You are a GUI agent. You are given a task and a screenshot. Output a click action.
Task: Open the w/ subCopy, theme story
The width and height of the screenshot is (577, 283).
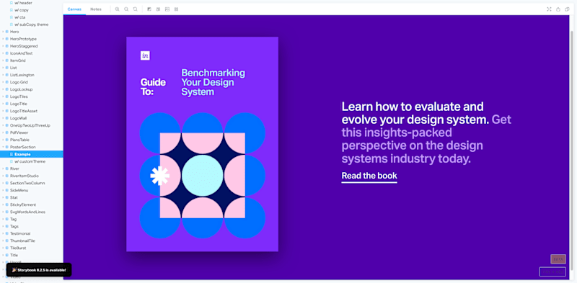[32, 24]
